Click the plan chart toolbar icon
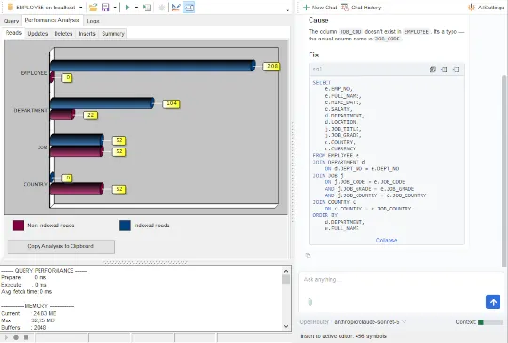The height and width of the screenshot is (343, 508). pyautogui.click(x=176, y=8)
